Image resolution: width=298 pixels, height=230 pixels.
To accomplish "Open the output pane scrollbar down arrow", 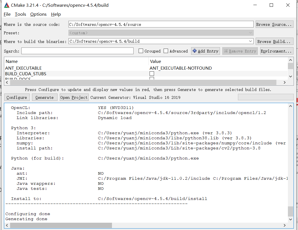I will pos(291,220).
